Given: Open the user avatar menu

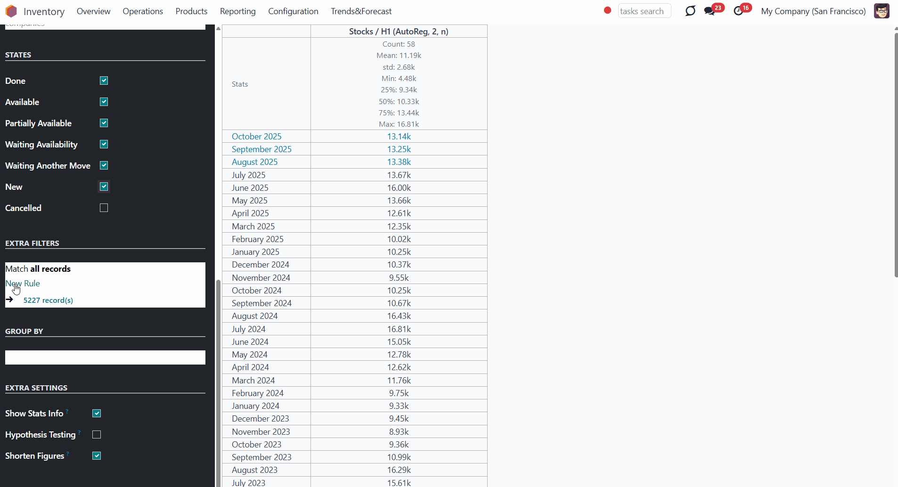Looking at the screenshot, I should [882, 11].
